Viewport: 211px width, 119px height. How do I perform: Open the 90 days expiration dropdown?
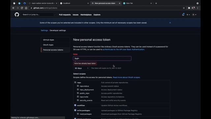(x=81, y=68)
